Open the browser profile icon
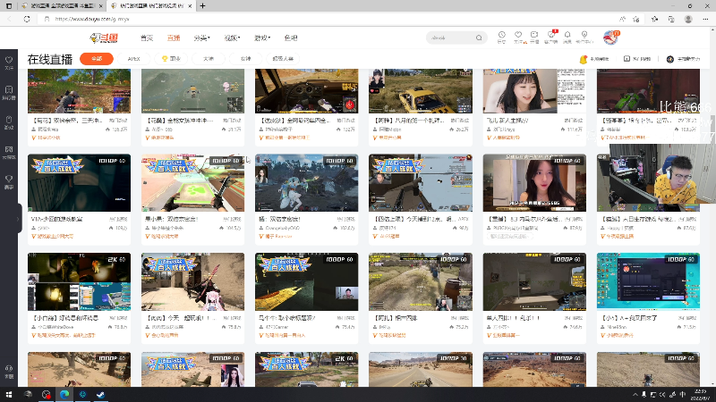716x402 pixels. tap(688, 19)
